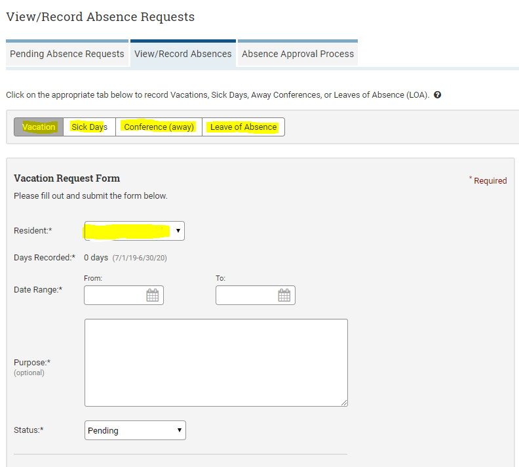Click the "(7/1/19-6/30/20)" date period text
519x467 pixels.
pyautogui.click(x=140, y=258)
